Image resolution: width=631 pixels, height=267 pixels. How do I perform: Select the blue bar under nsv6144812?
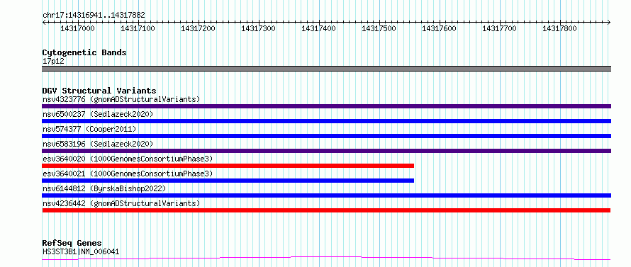tap(326, 195)
